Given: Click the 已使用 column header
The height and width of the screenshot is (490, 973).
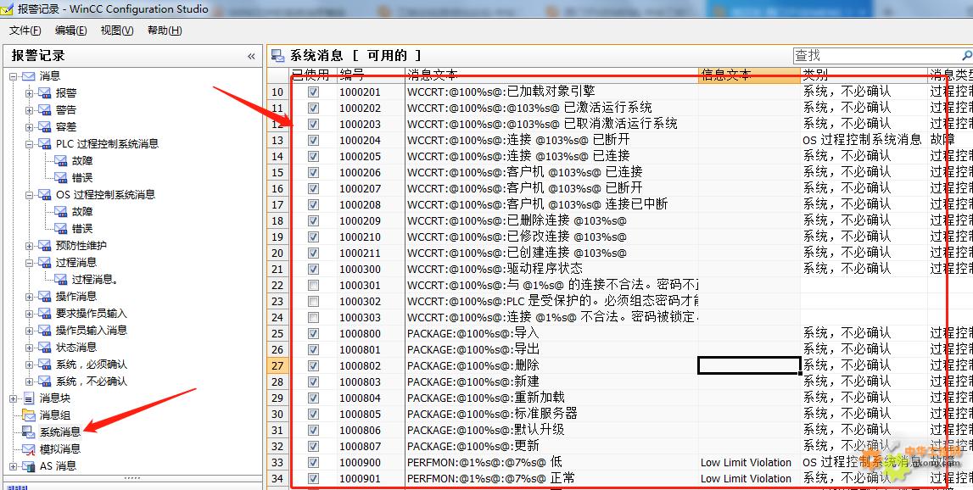Looking at the screenshot, I should [312, 75].
